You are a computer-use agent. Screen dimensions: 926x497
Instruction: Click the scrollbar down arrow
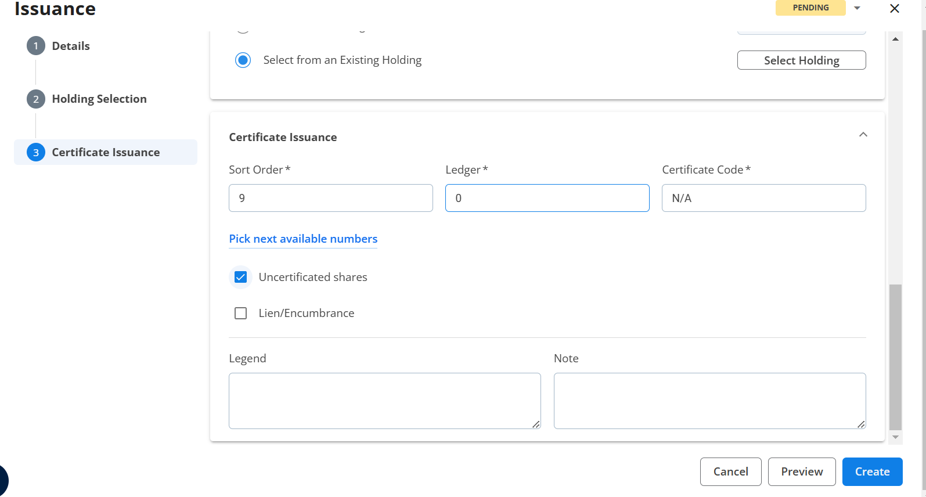tap(895, 437)
